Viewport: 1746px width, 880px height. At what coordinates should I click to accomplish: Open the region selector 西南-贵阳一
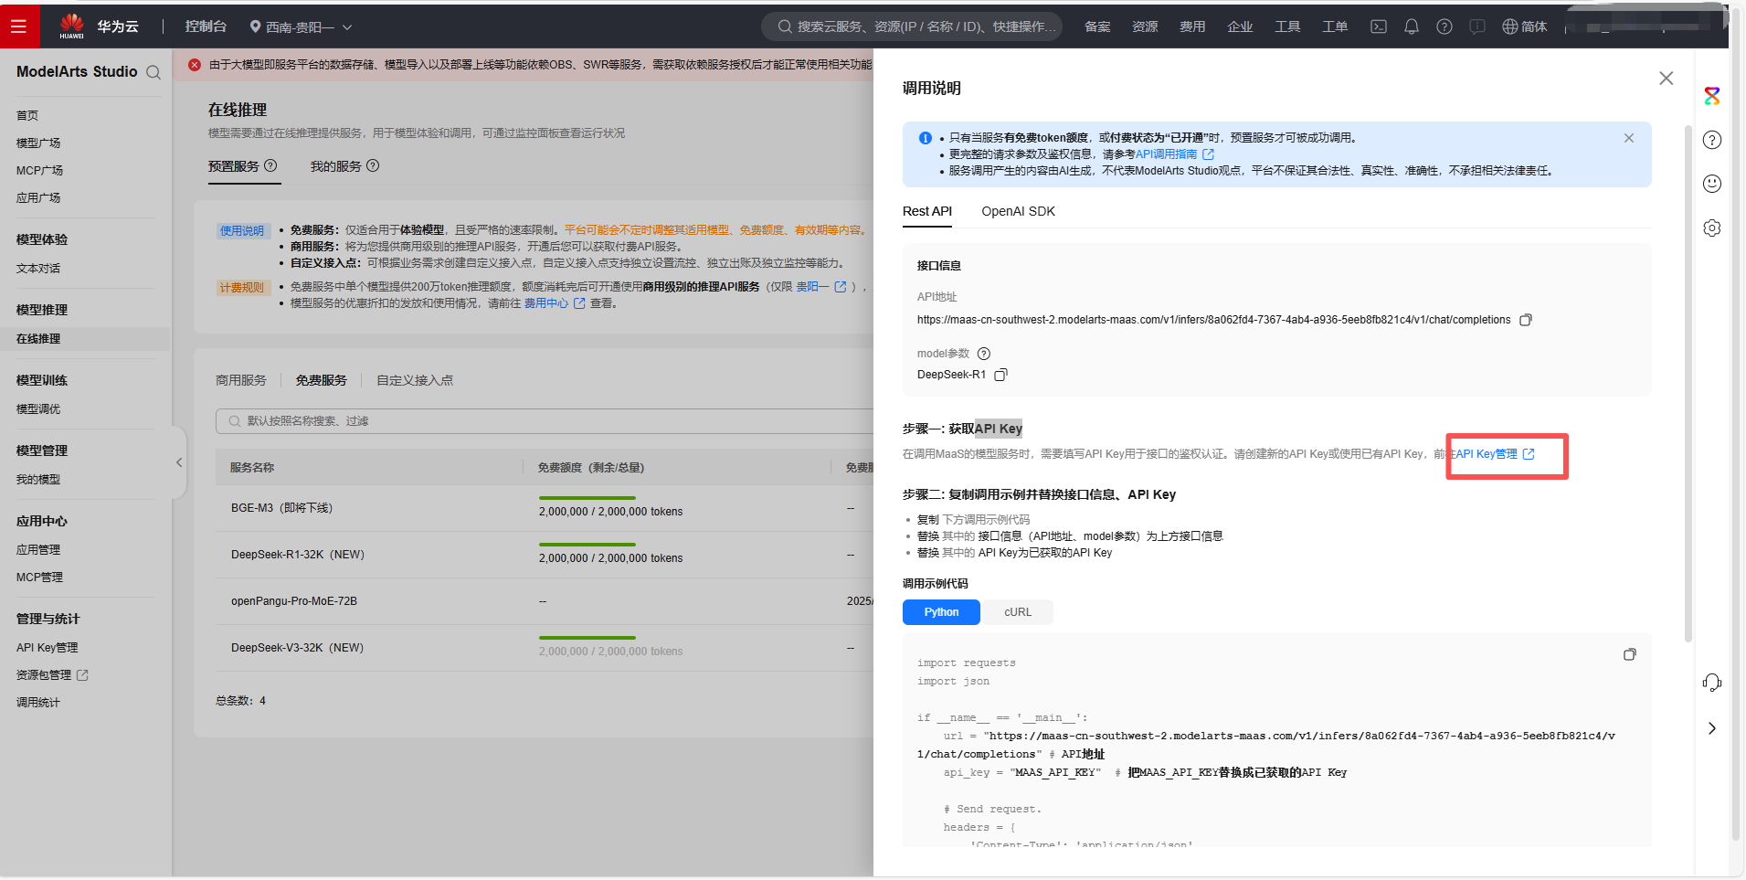[x=301, y=27]
